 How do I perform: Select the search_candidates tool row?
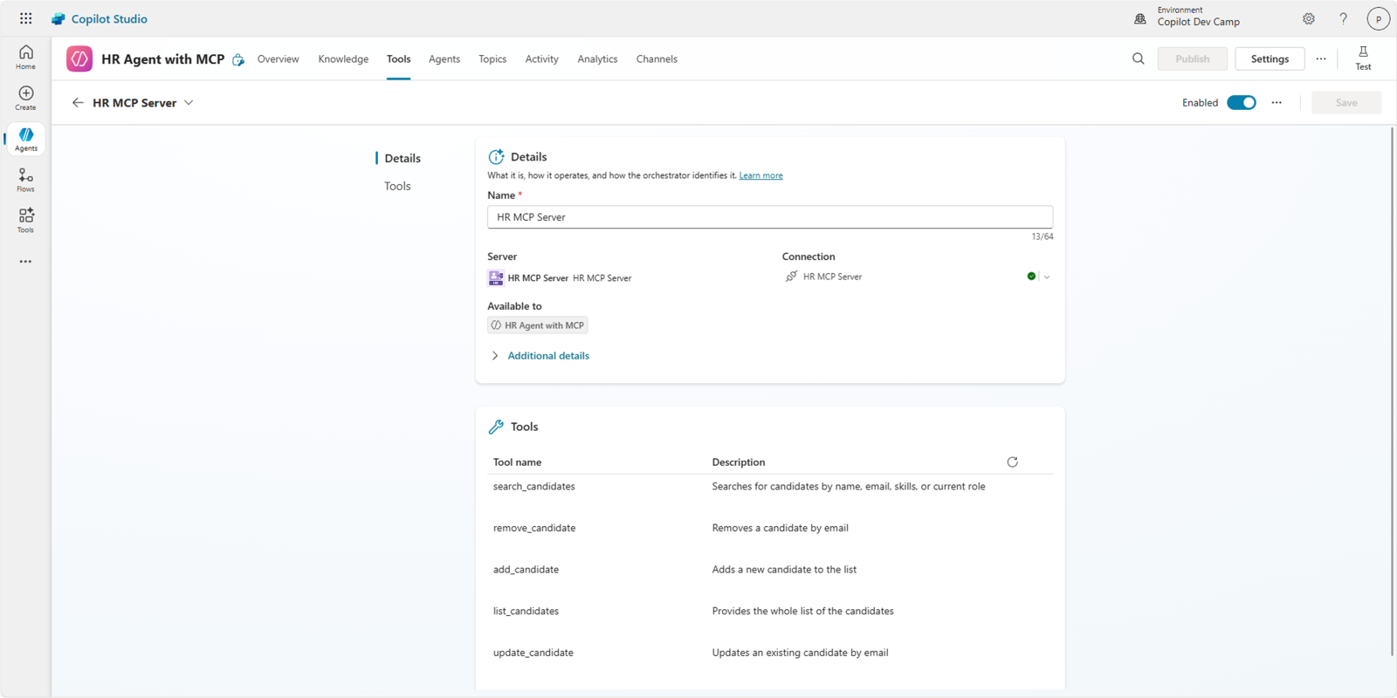pyautogui.click(x=770, y=487)
